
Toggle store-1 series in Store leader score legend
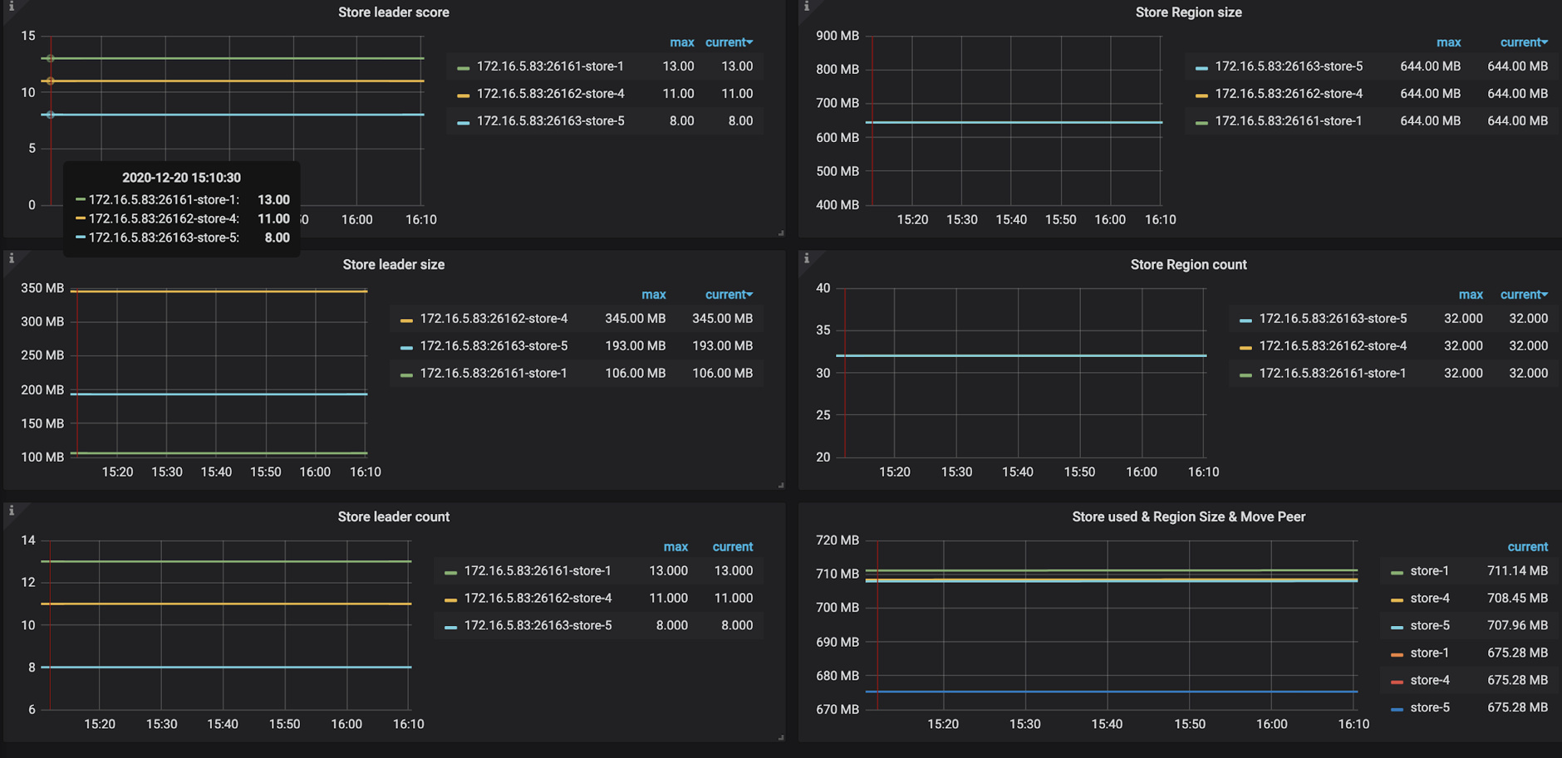549,66
